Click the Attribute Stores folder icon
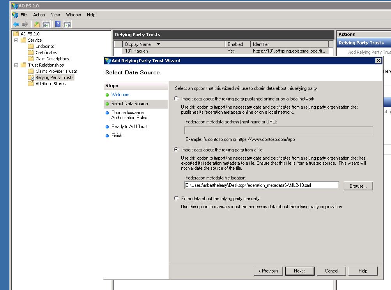Image resolution: width=391 pixels, height=290 pixels. [31, 84]
